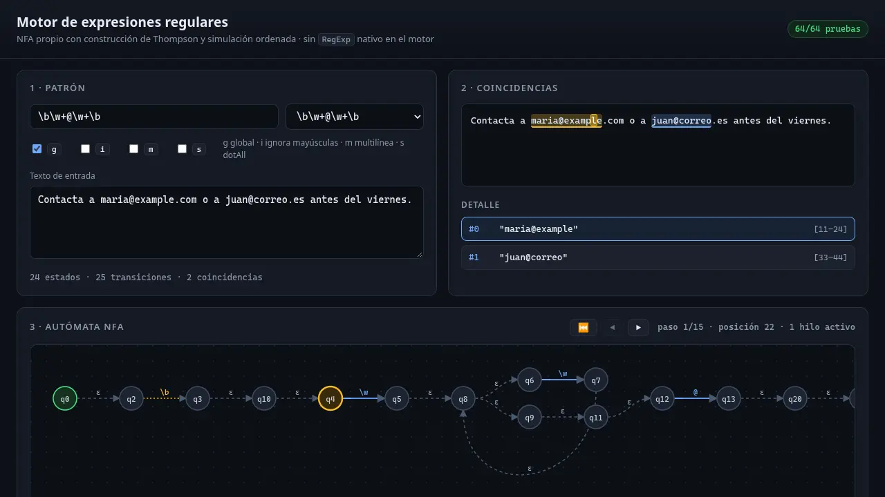Select state node q9

point(530,418)
